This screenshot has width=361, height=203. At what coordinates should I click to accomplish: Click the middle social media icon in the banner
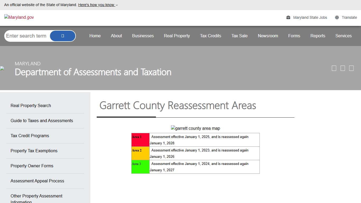tap(343, 68)
